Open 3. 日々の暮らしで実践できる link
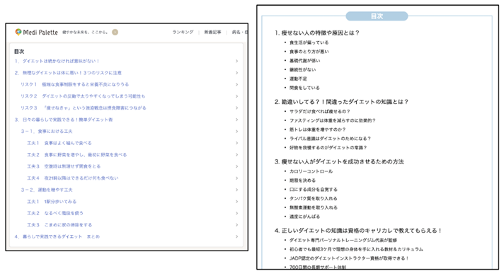The image size is (504, 276). [x=64, y=120]
